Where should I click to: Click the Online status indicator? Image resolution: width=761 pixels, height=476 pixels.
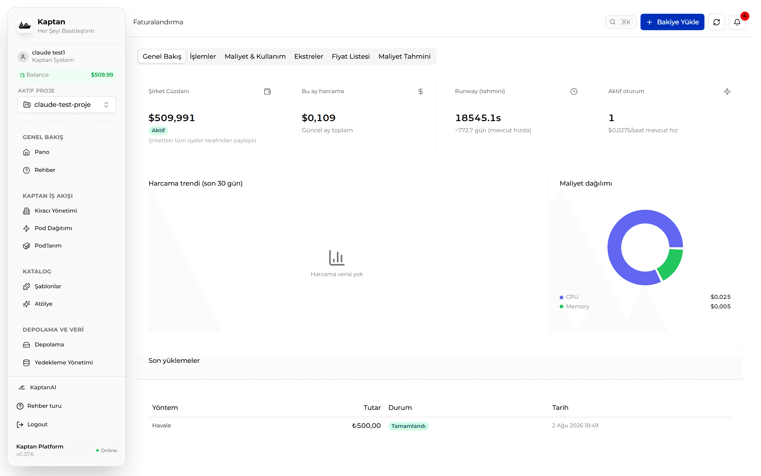coord(106,451)
